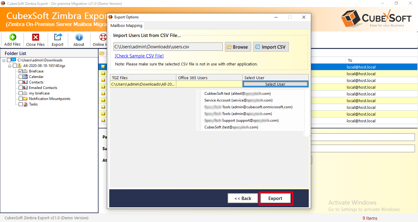418x222 pixels.
Task: Click the Add Files toolbar icon
Action: coord(13,37)
